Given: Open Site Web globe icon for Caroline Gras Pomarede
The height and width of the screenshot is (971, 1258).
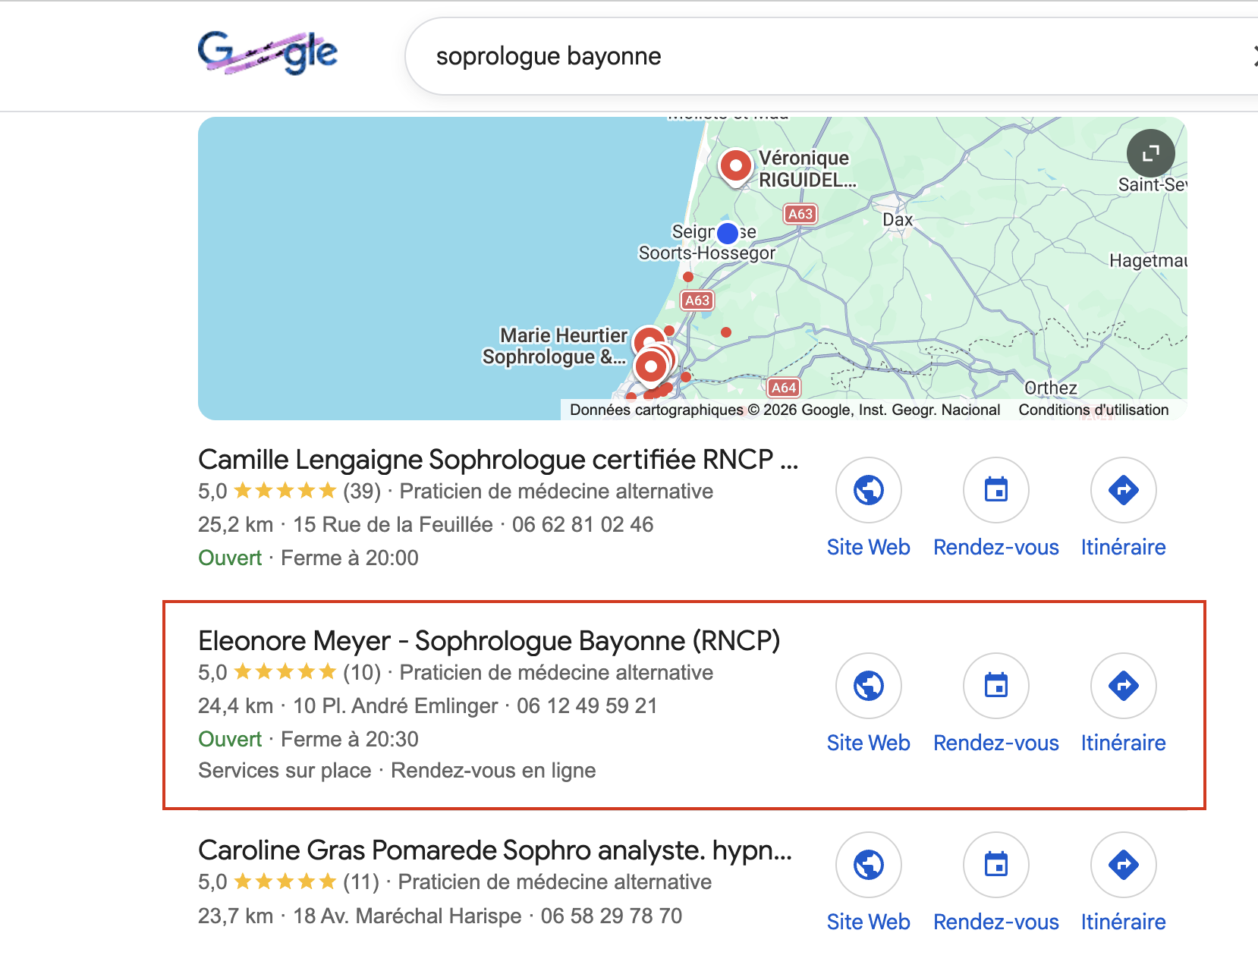Looking at the screenshot, I should click(869, 865).
